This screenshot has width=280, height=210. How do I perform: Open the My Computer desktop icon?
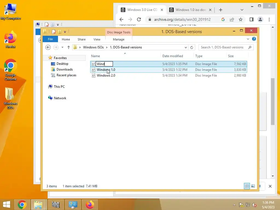(11, 11)
